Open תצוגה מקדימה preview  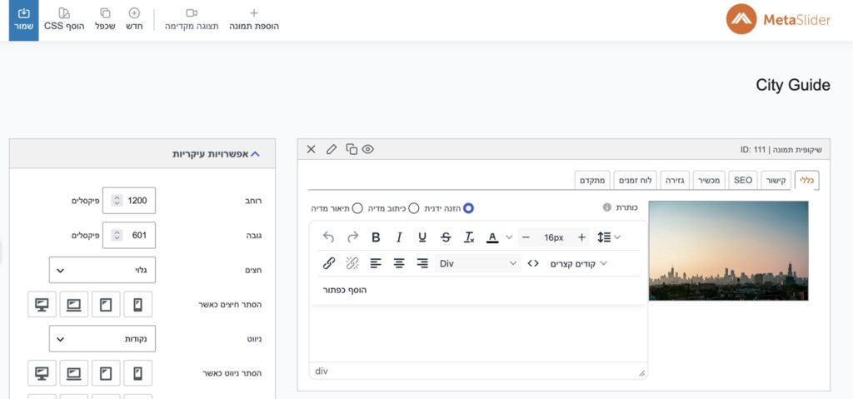pos(192,19)
